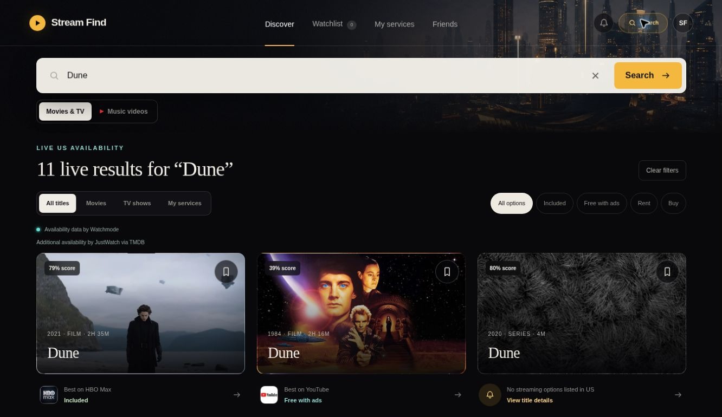Click the yellow Search button

pyautogui.click(x=648, y=76)
